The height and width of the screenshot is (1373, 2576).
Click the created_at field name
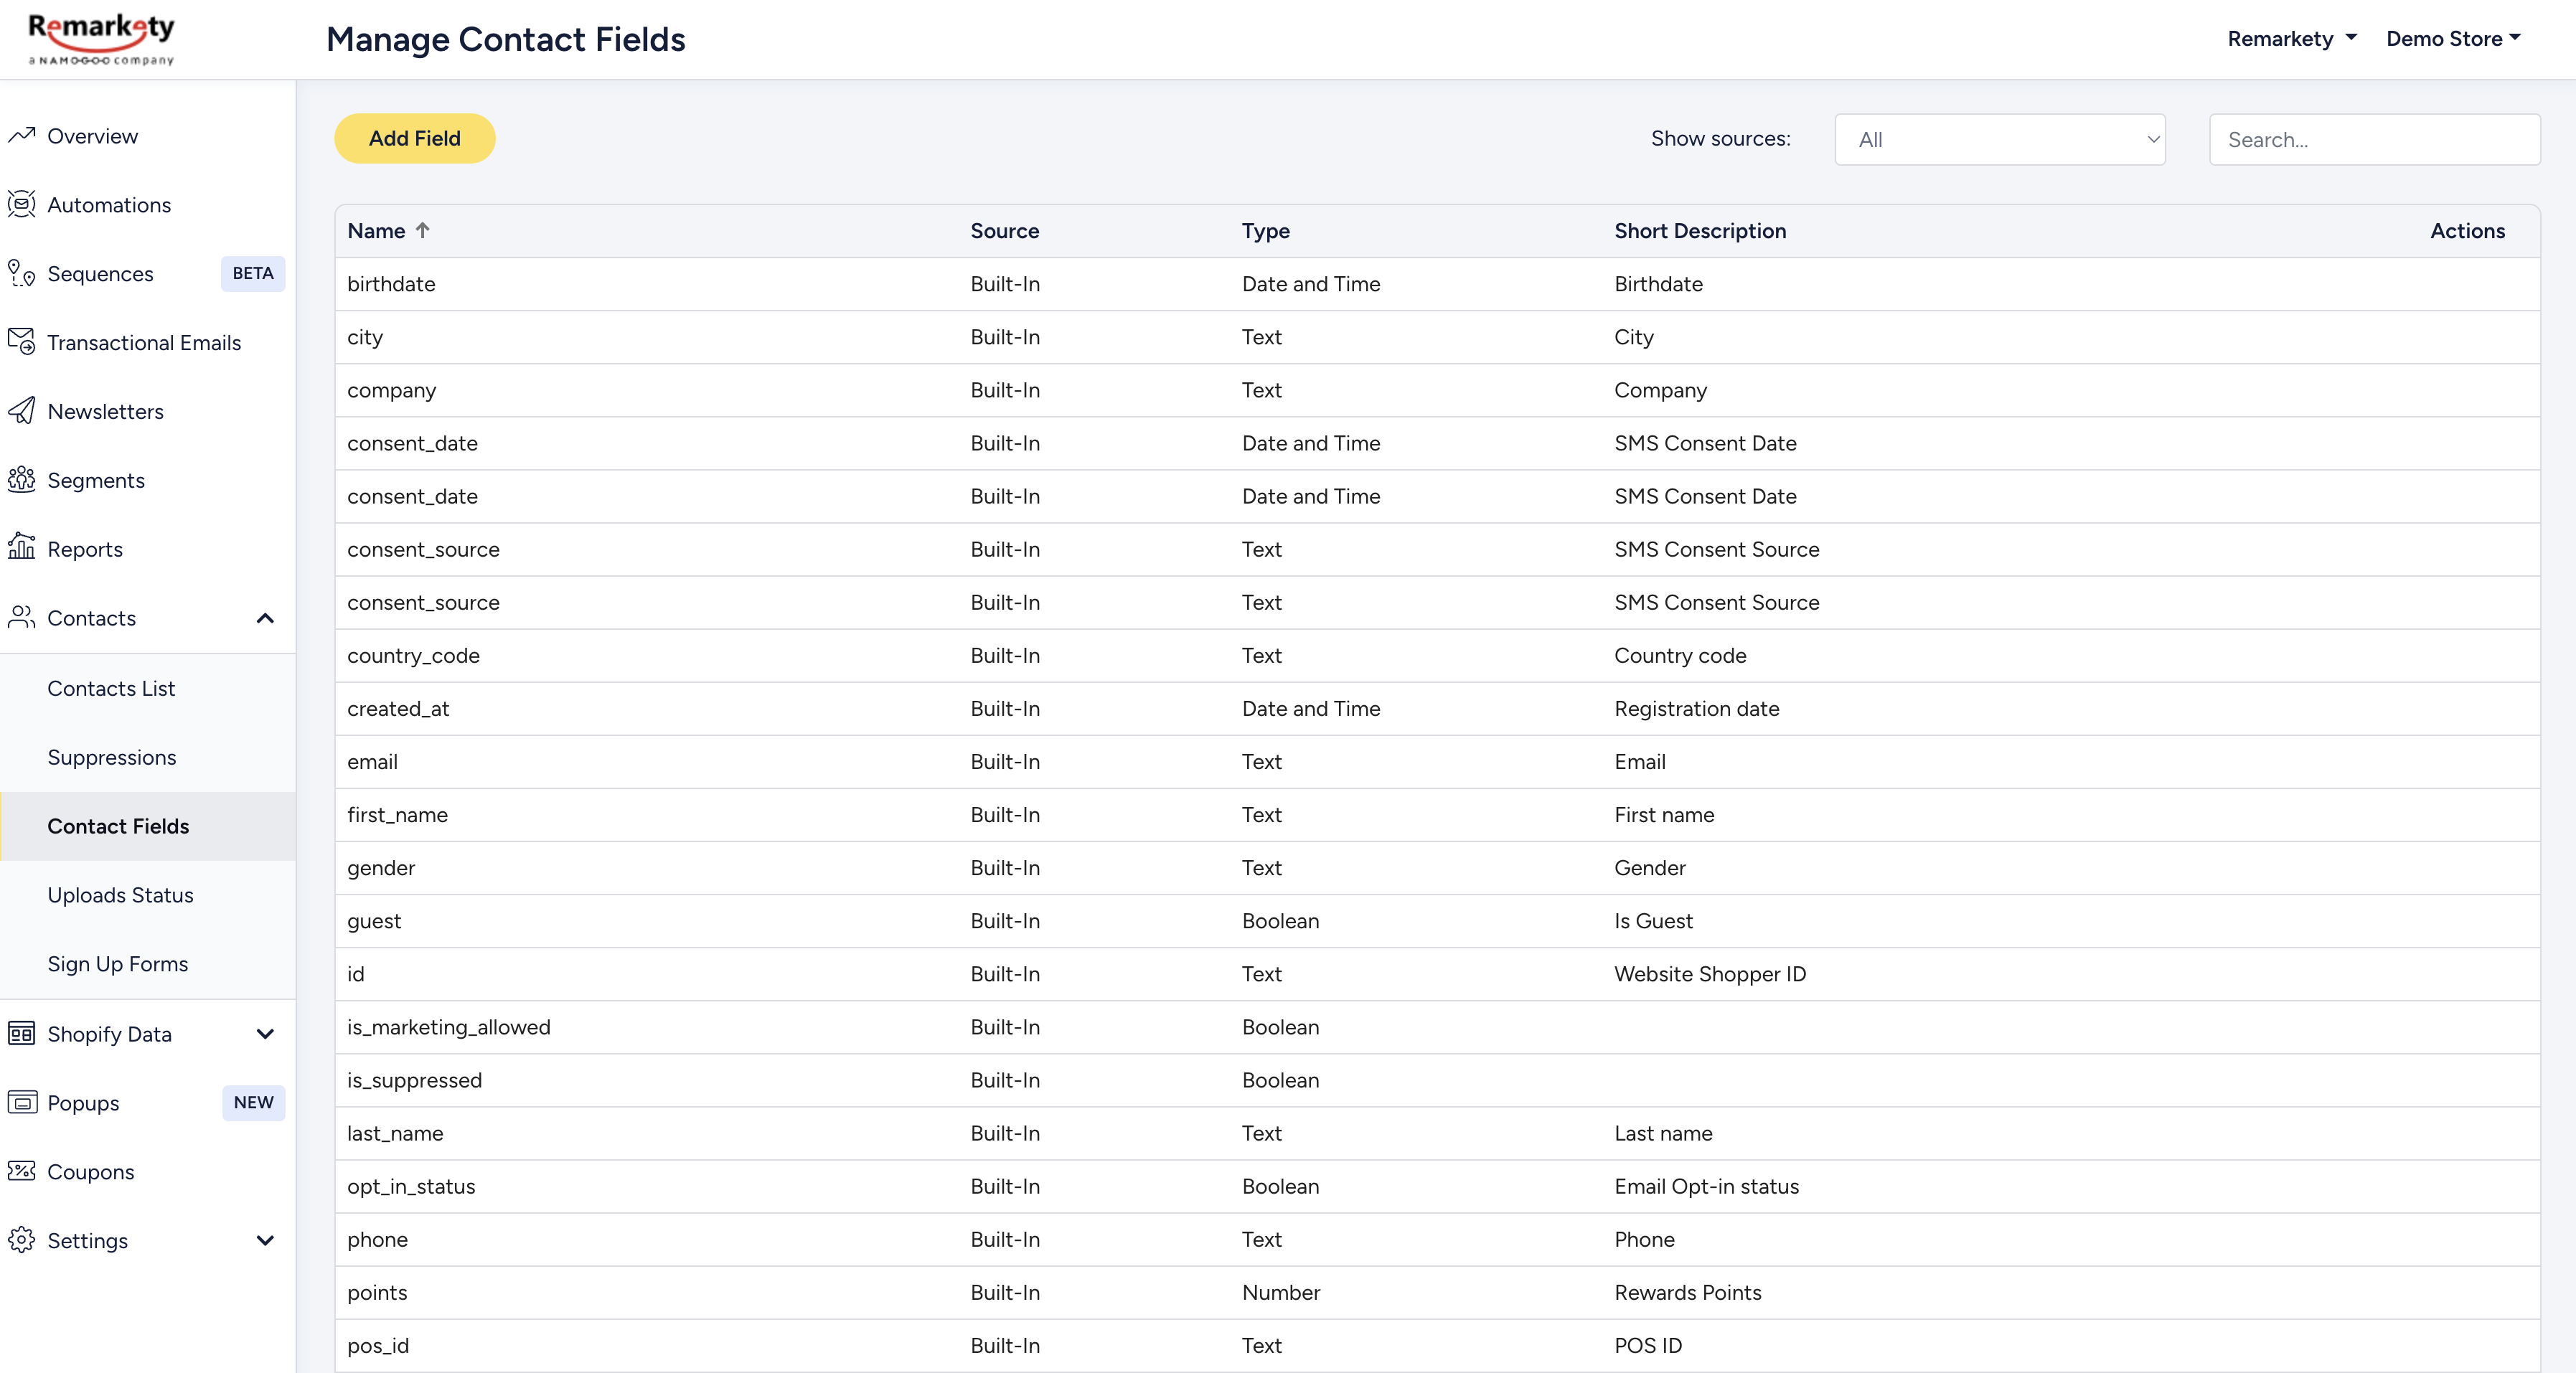398,708
